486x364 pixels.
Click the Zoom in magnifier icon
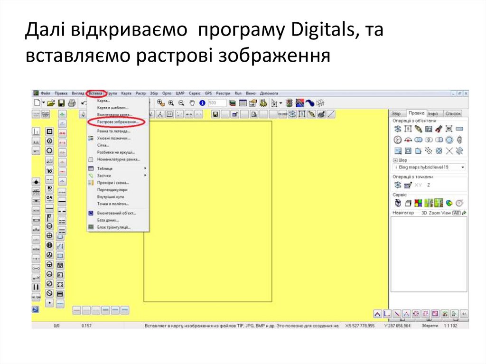[x=171, y=103]
